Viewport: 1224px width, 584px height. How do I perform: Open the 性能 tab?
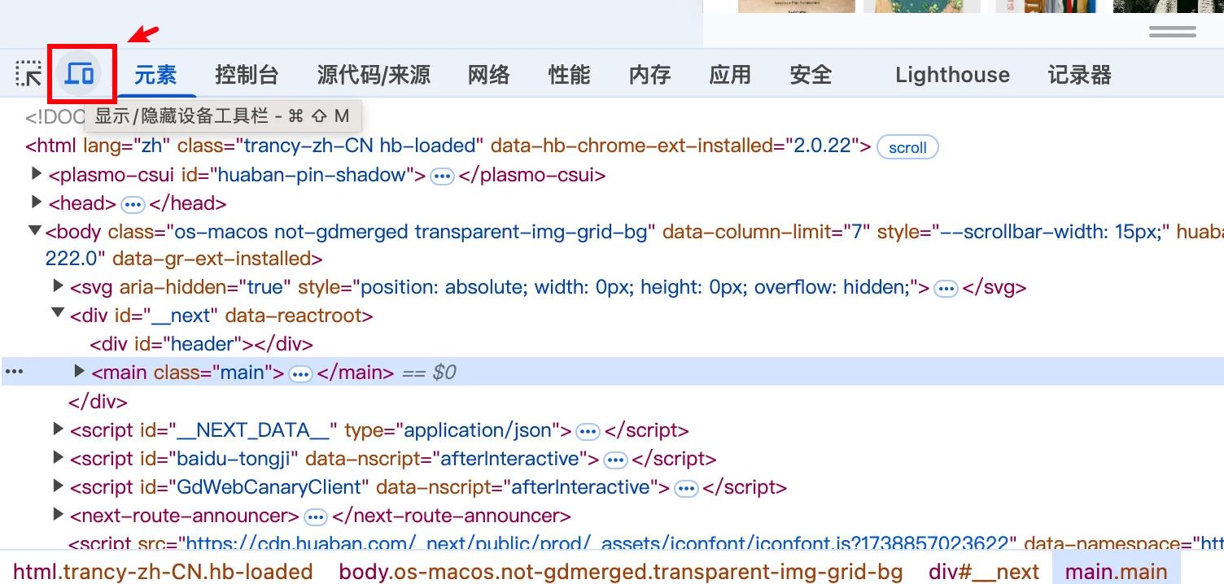point(569,75)
